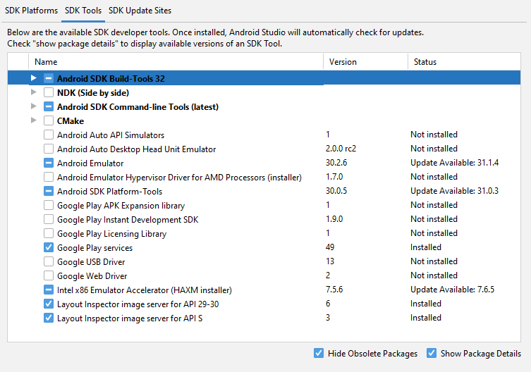
Task: Check Google USB Driver checkbox
Action: [x=48, y=261]
